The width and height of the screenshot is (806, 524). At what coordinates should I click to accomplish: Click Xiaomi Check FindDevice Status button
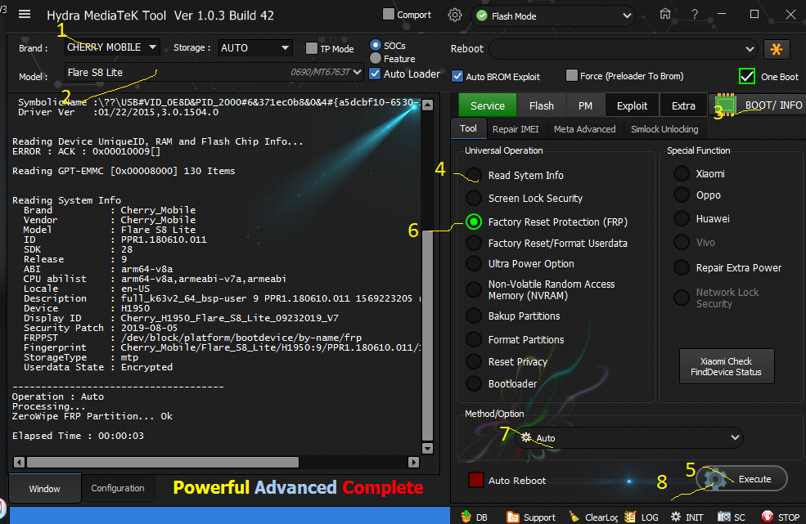727,367
